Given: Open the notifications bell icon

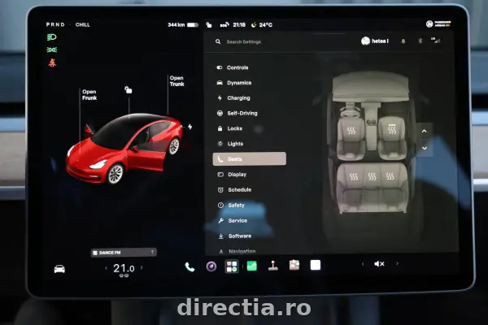Looking at the screenshot, I should pos(403,41).
